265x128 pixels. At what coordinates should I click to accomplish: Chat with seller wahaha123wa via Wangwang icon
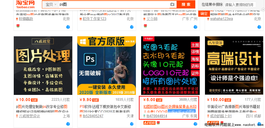259,27
